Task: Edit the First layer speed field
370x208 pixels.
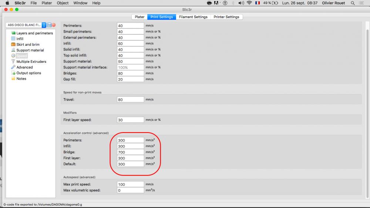Action: click(x=130, y=120)
